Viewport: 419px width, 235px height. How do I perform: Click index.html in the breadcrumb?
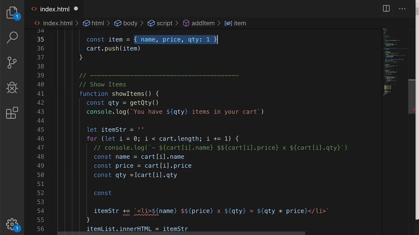point(58,23)
